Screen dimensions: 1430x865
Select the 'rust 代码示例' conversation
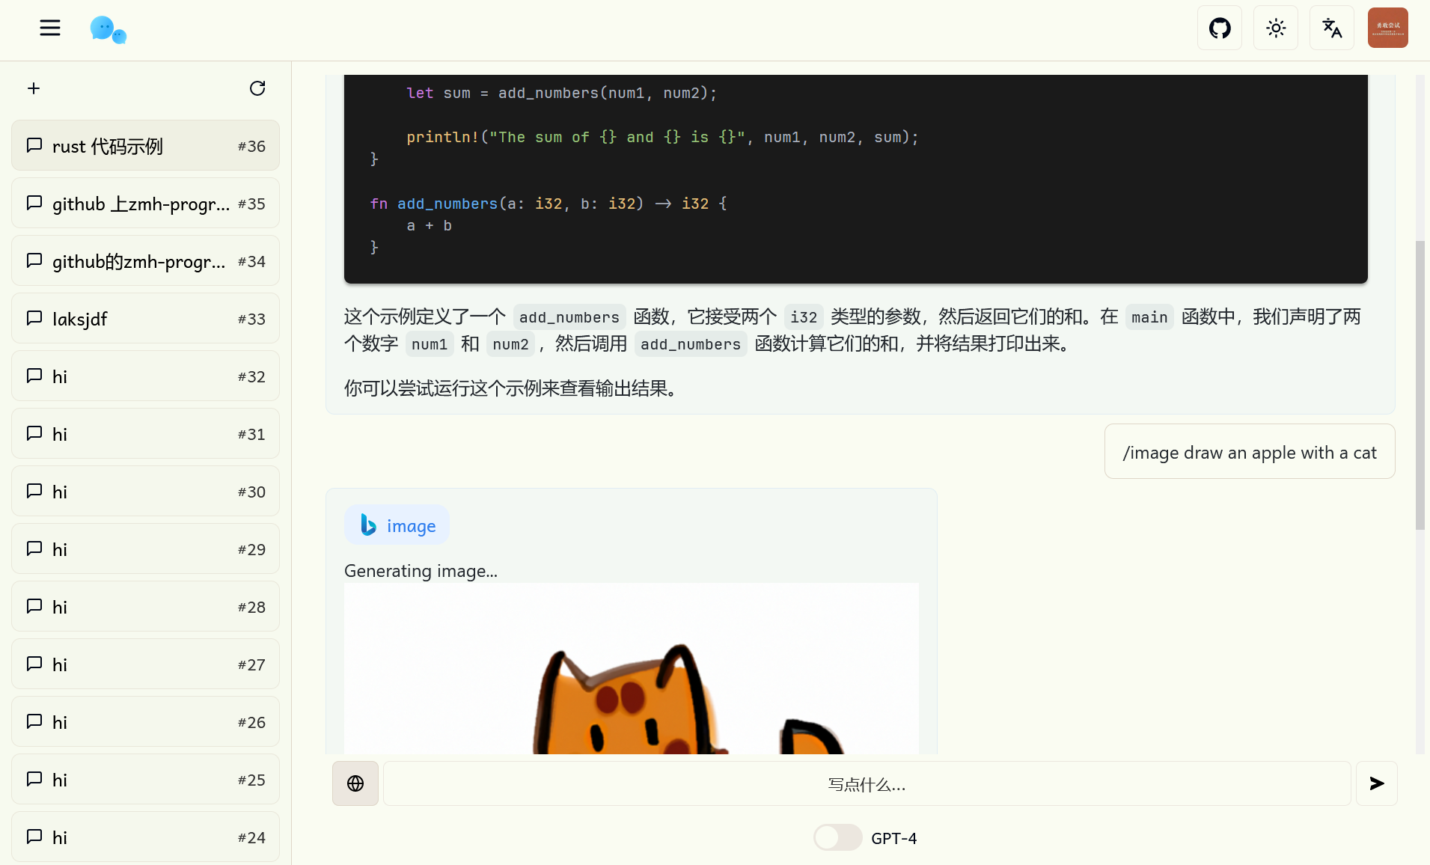(145, 146)
